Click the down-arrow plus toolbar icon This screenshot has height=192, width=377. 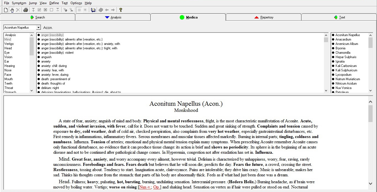[x=33, y=10]
